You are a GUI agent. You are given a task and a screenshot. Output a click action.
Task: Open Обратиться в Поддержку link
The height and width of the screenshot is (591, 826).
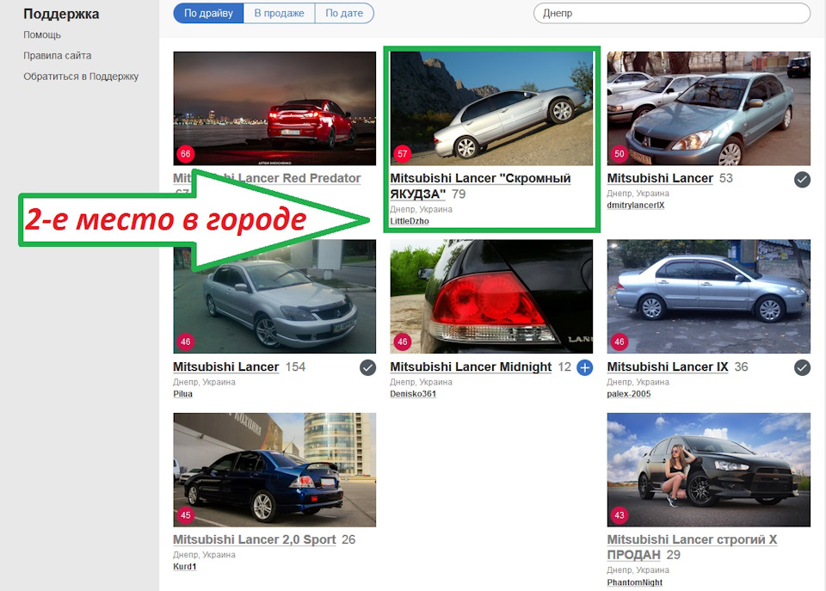tap(81, 77)
